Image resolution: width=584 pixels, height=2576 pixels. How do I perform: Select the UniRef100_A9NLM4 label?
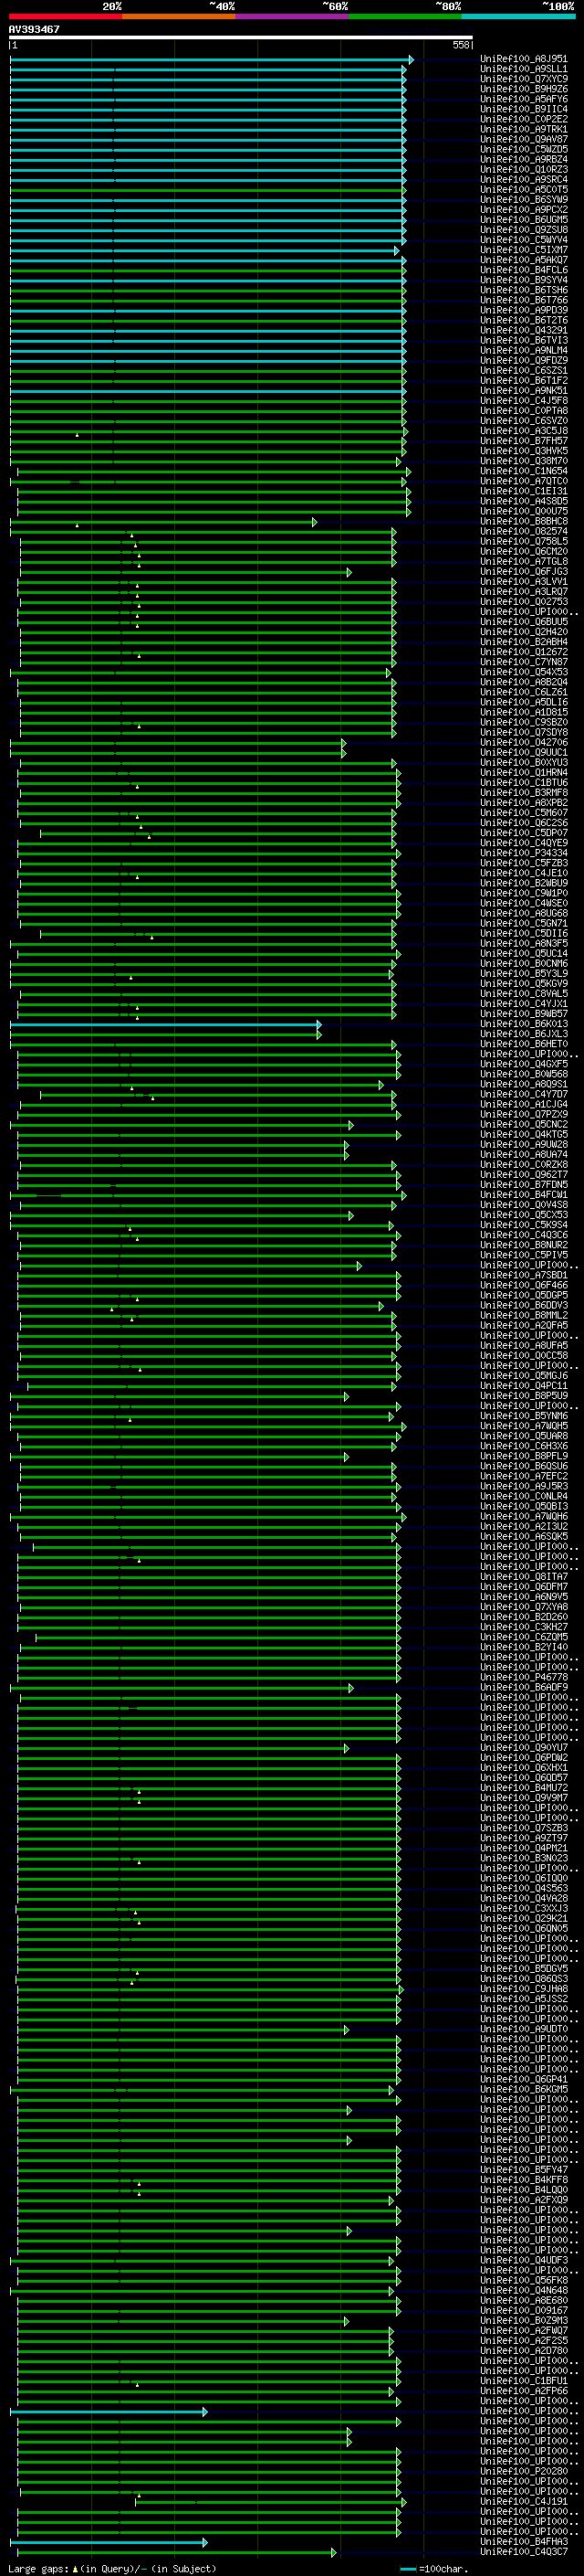pyautogui.click(x=524, y=351)
